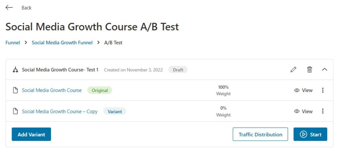
Task: Edit test name with pencil icon
Action: point(293,69)
